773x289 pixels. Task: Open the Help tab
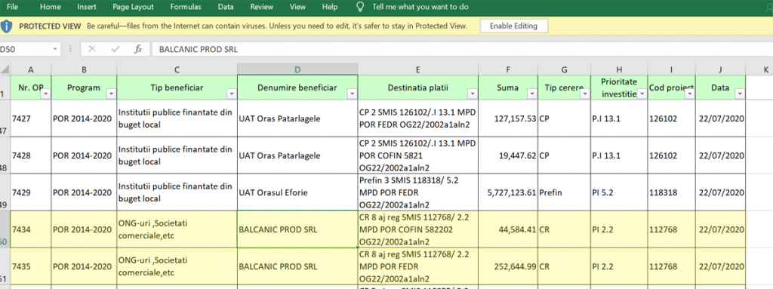coord(330,7)
